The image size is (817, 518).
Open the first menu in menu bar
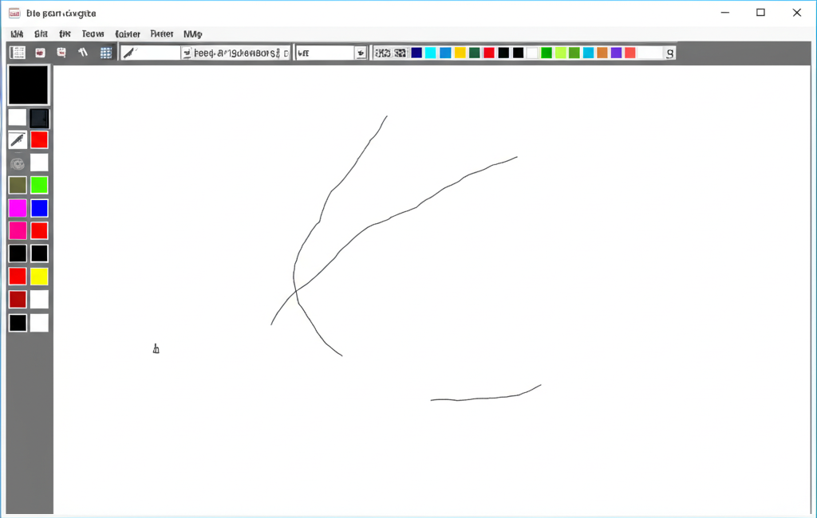(17, 33)
